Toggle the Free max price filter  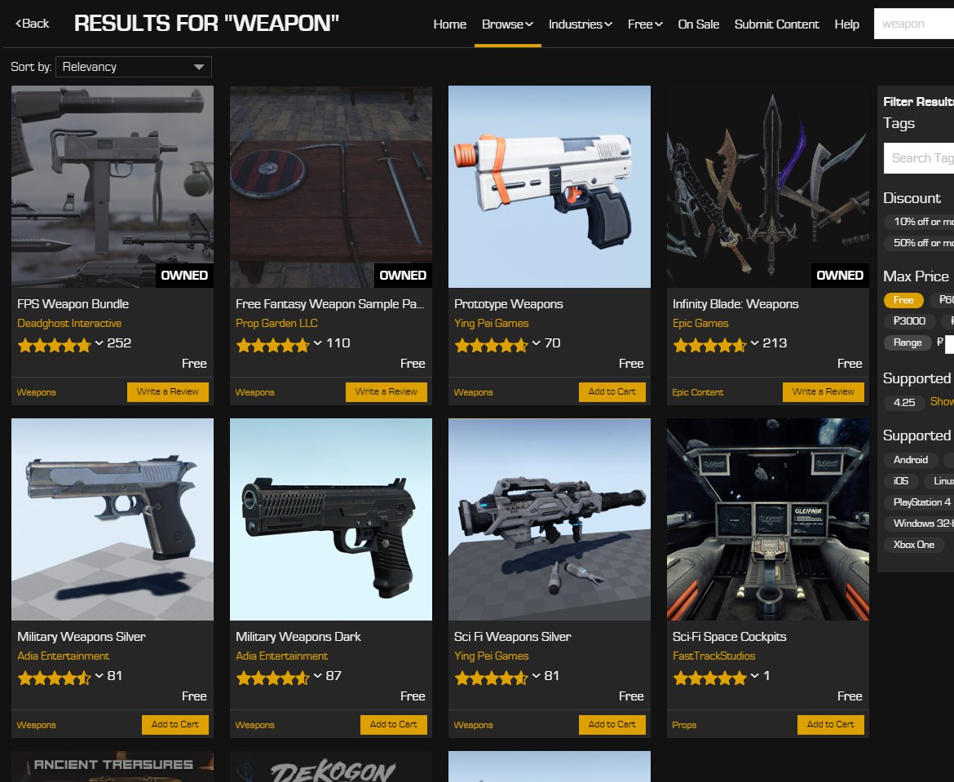pyautogui.click(x=903, y=300)
